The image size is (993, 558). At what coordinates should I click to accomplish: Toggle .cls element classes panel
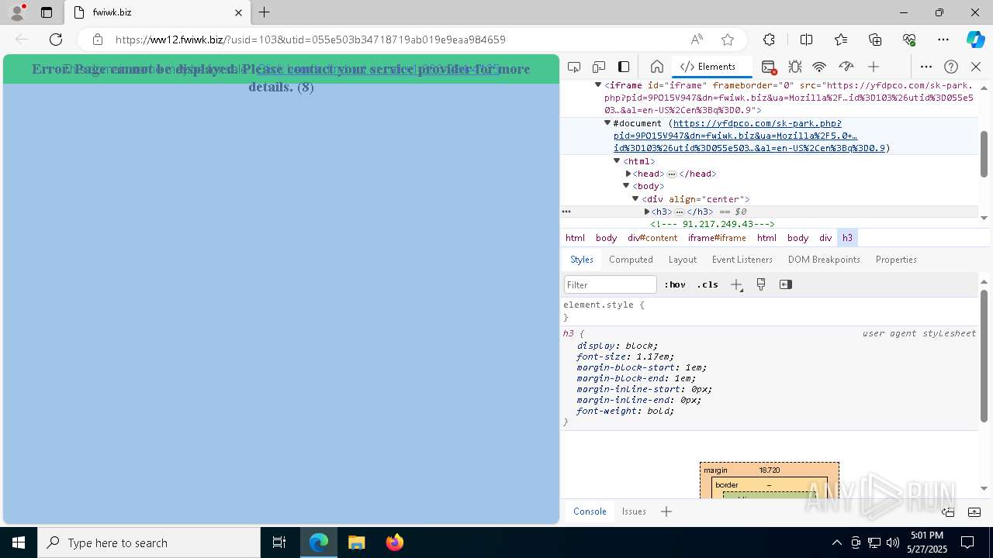(x=708, y=284)
